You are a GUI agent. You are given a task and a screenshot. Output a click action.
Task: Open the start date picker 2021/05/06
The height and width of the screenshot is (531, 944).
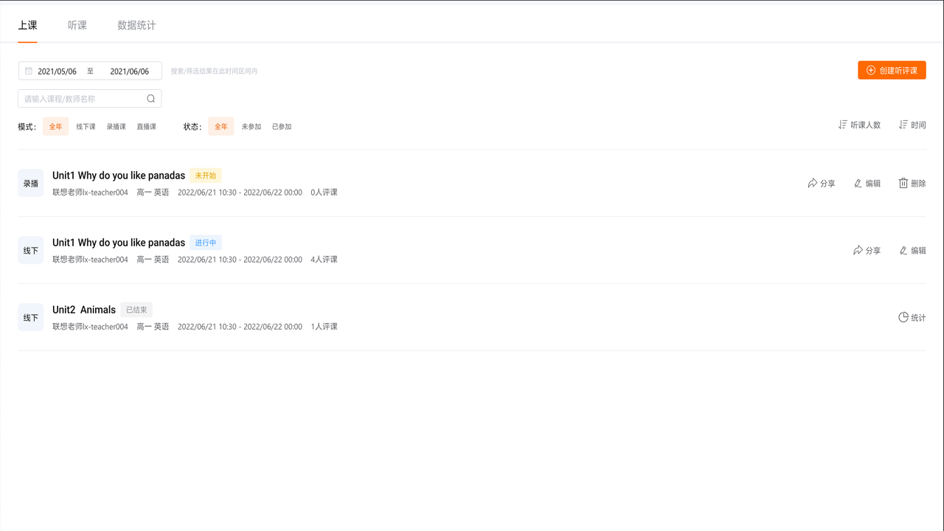57,72
